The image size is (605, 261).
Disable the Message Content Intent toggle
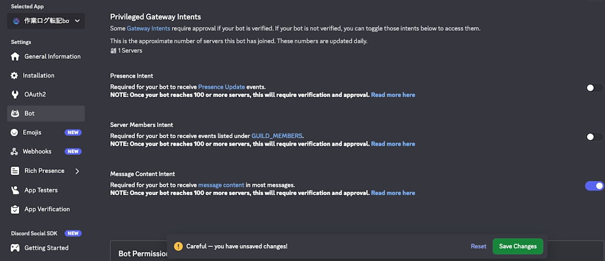tap(594, 186)
